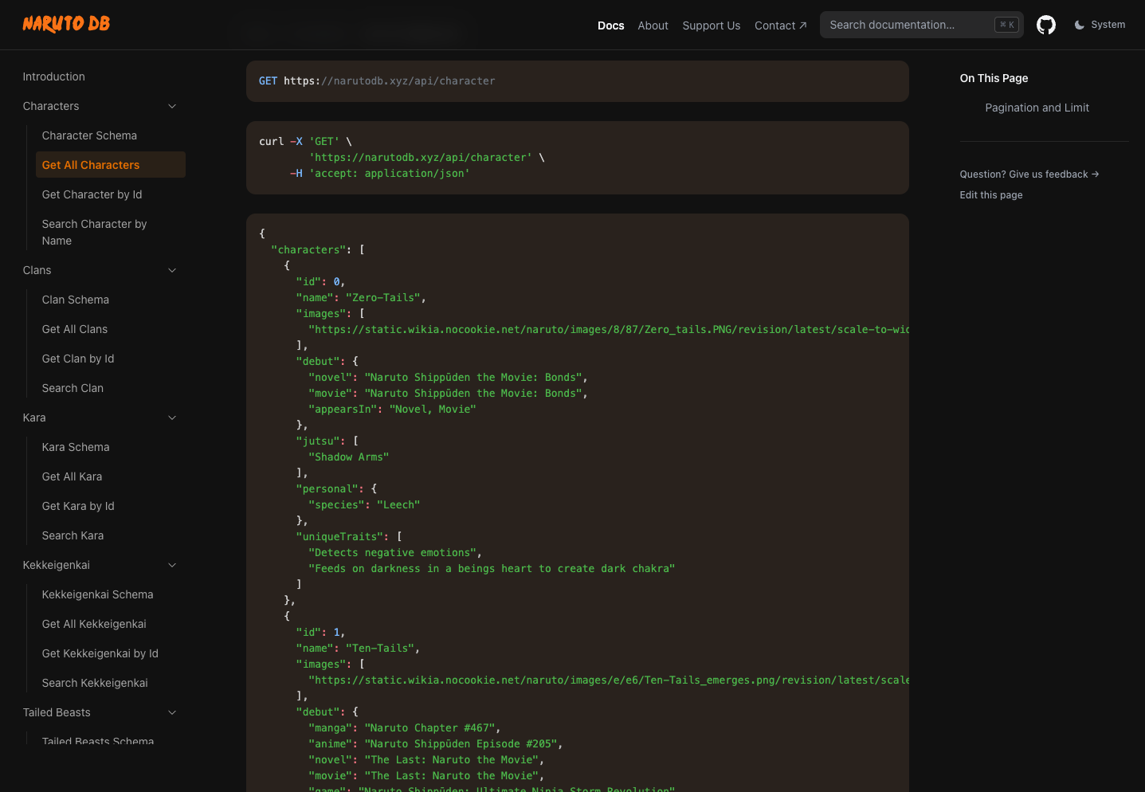Click the Naruto DB logo
This screenshot has width=1145, height=792.
[66, 24]
